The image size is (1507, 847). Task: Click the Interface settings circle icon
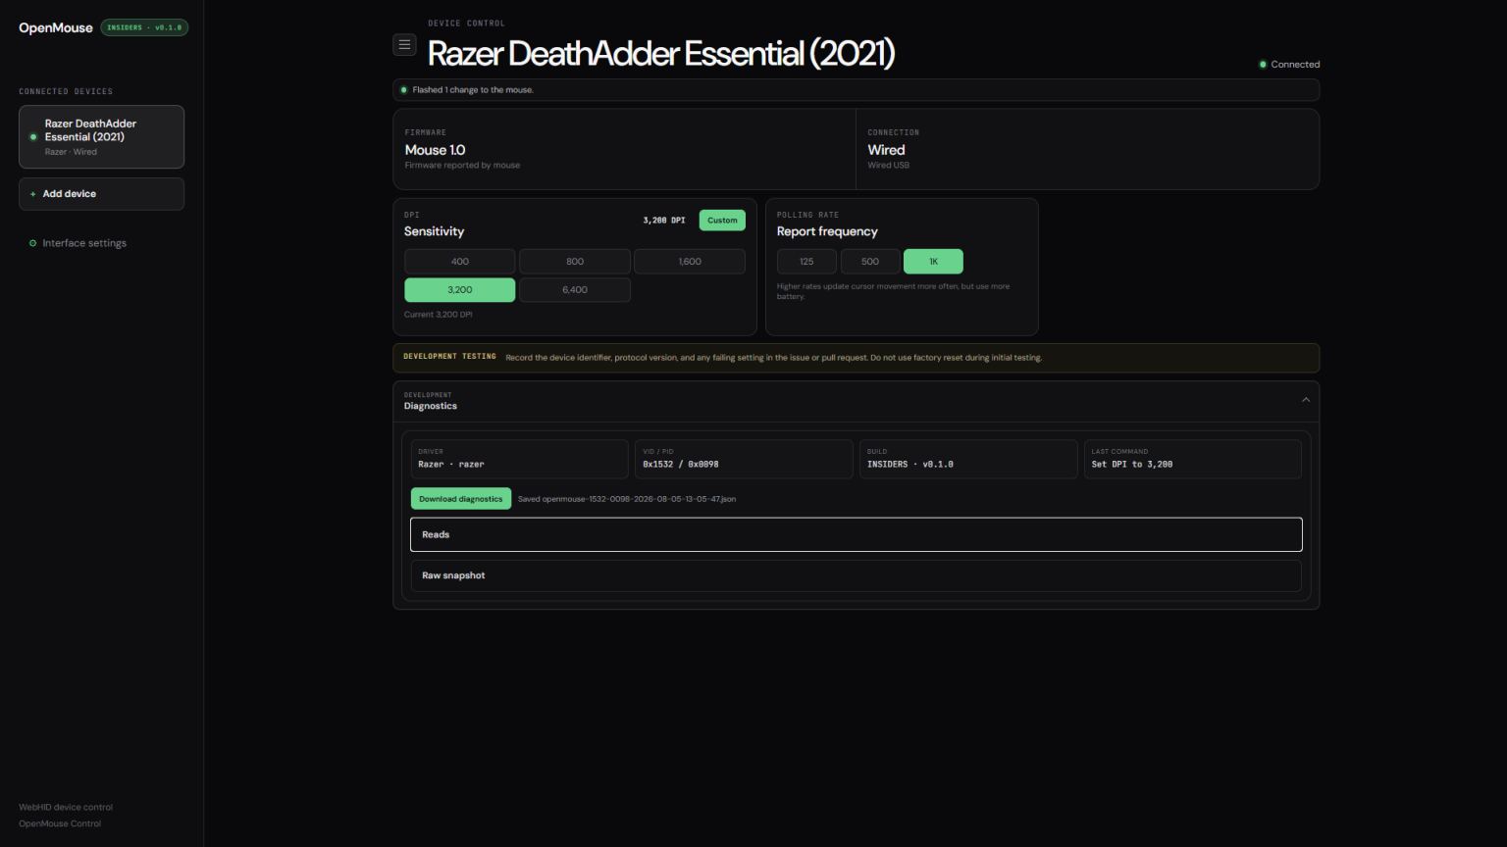point(32,243)
